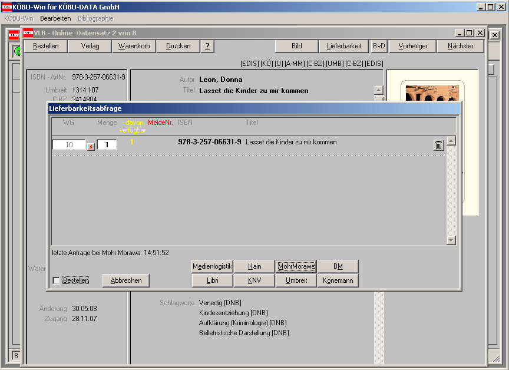Click the Könemann supplier button
This screenshot has width=509, height=370.
pyautogui.click(x=338, y=280)
